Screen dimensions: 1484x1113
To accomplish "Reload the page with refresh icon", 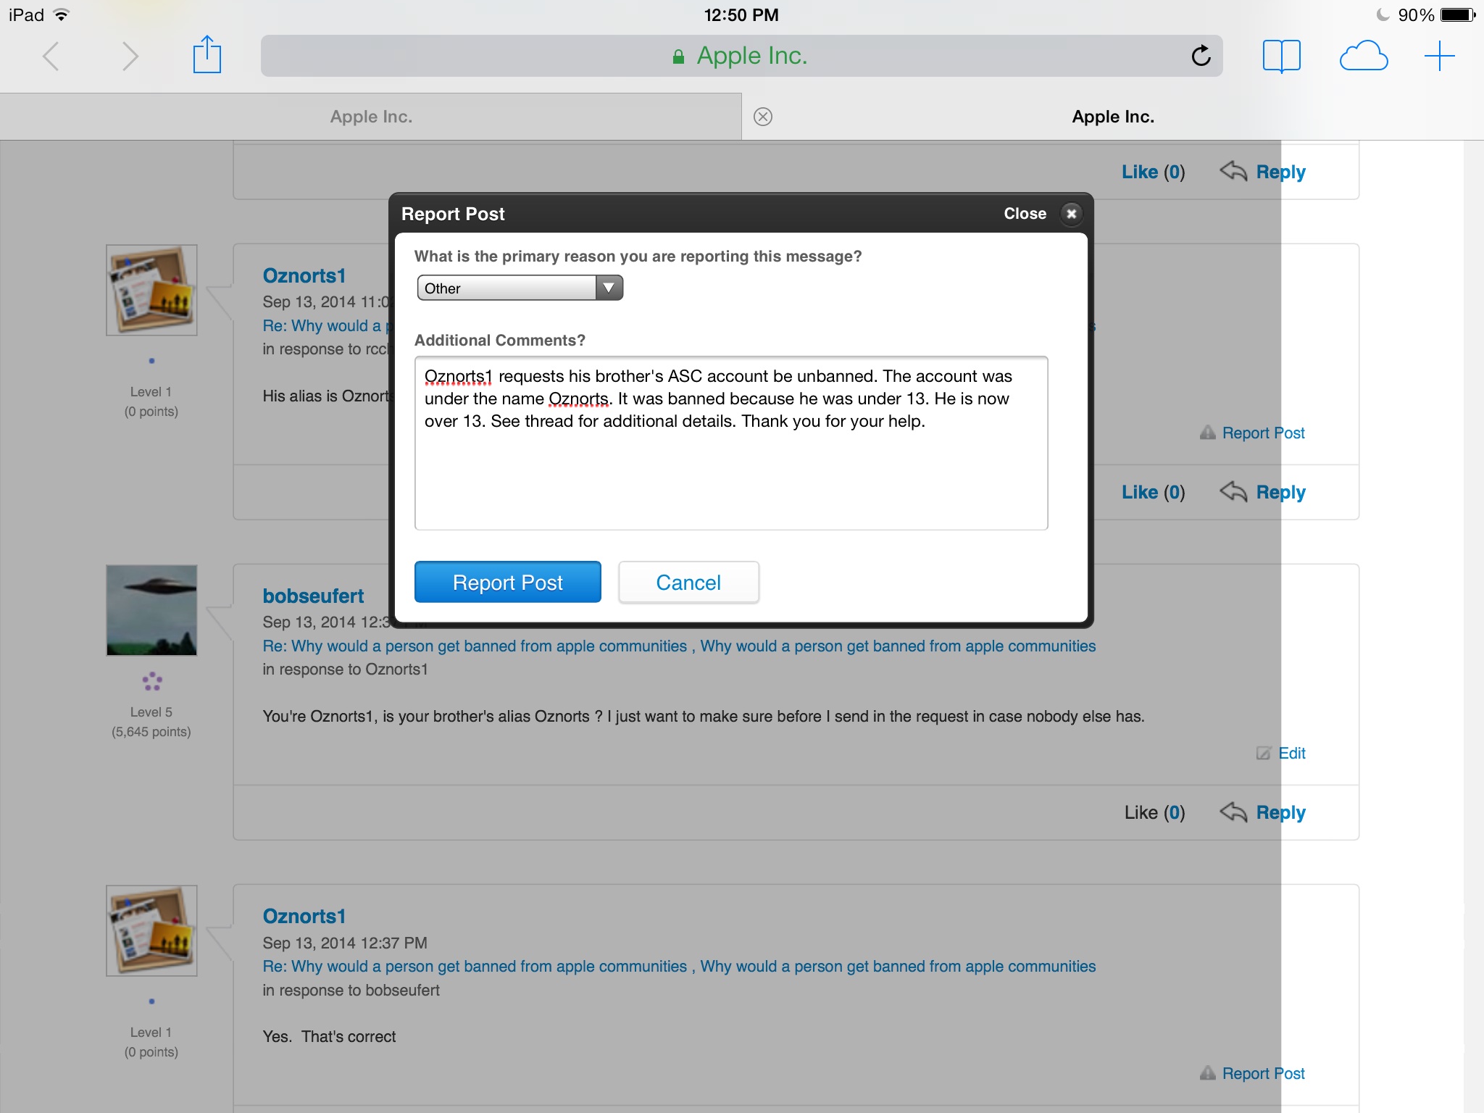I will click(x=1201, y=56).
